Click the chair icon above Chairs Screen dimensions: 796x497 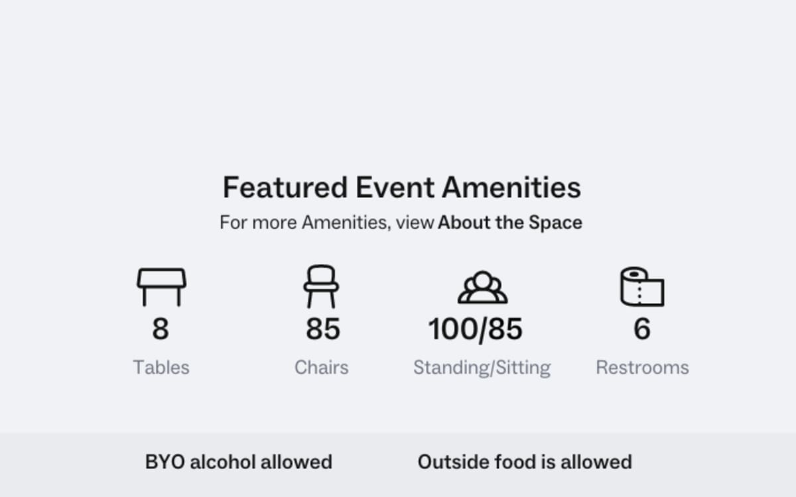(x=321, y=286)
